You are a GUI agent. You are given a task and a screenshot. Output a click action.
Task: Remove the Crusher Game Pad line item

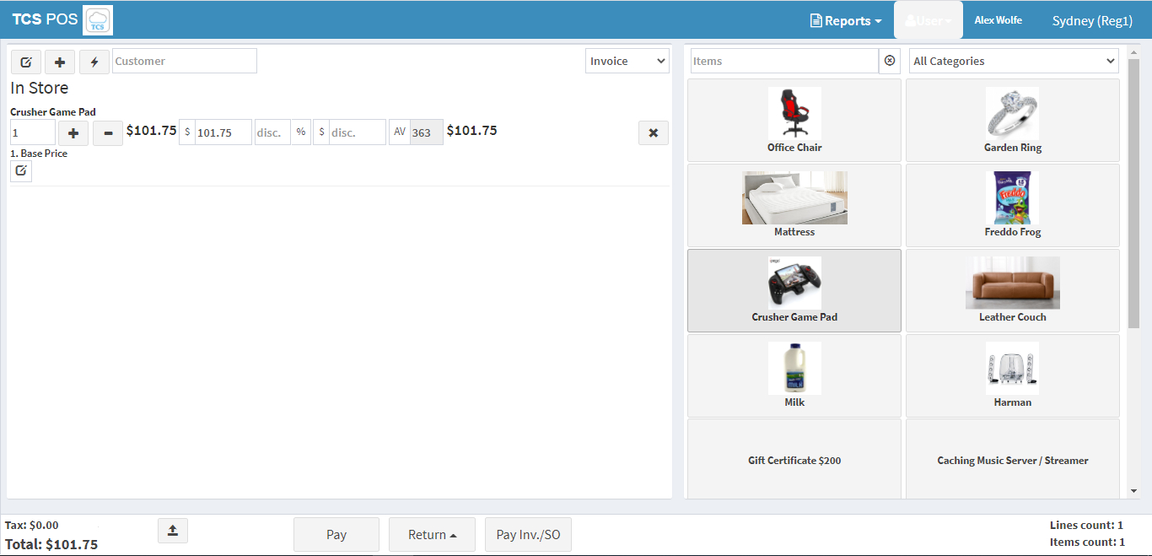coord(654,132)
